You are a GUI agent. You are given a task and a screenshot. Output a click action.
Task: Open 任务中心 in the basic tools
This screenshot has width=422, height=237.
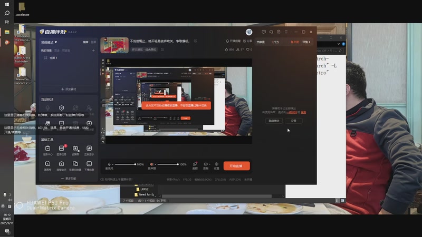coord(47,151)
